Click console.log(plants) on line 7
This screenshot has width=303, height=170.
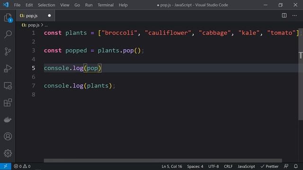coord(78,85)
